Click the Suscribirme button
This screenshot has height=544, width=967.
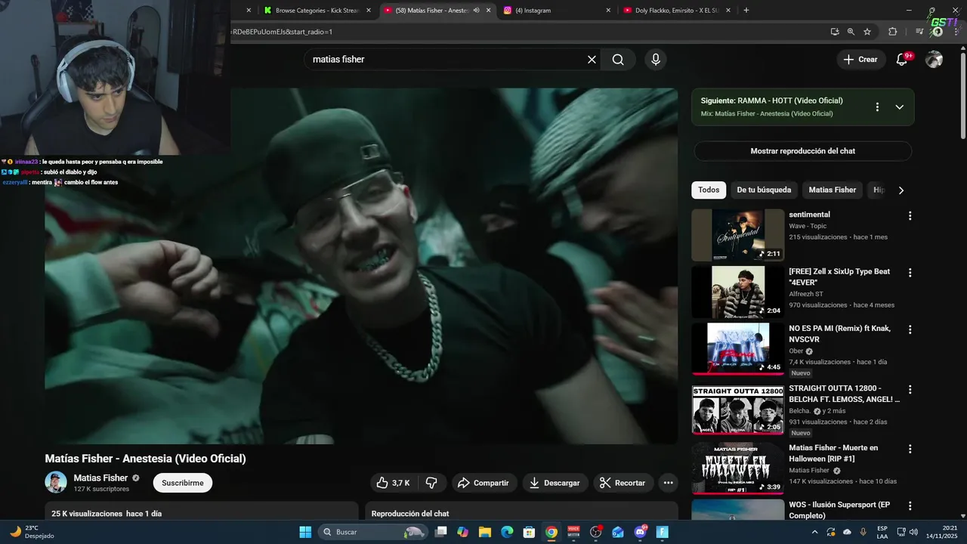coord(182,483)
